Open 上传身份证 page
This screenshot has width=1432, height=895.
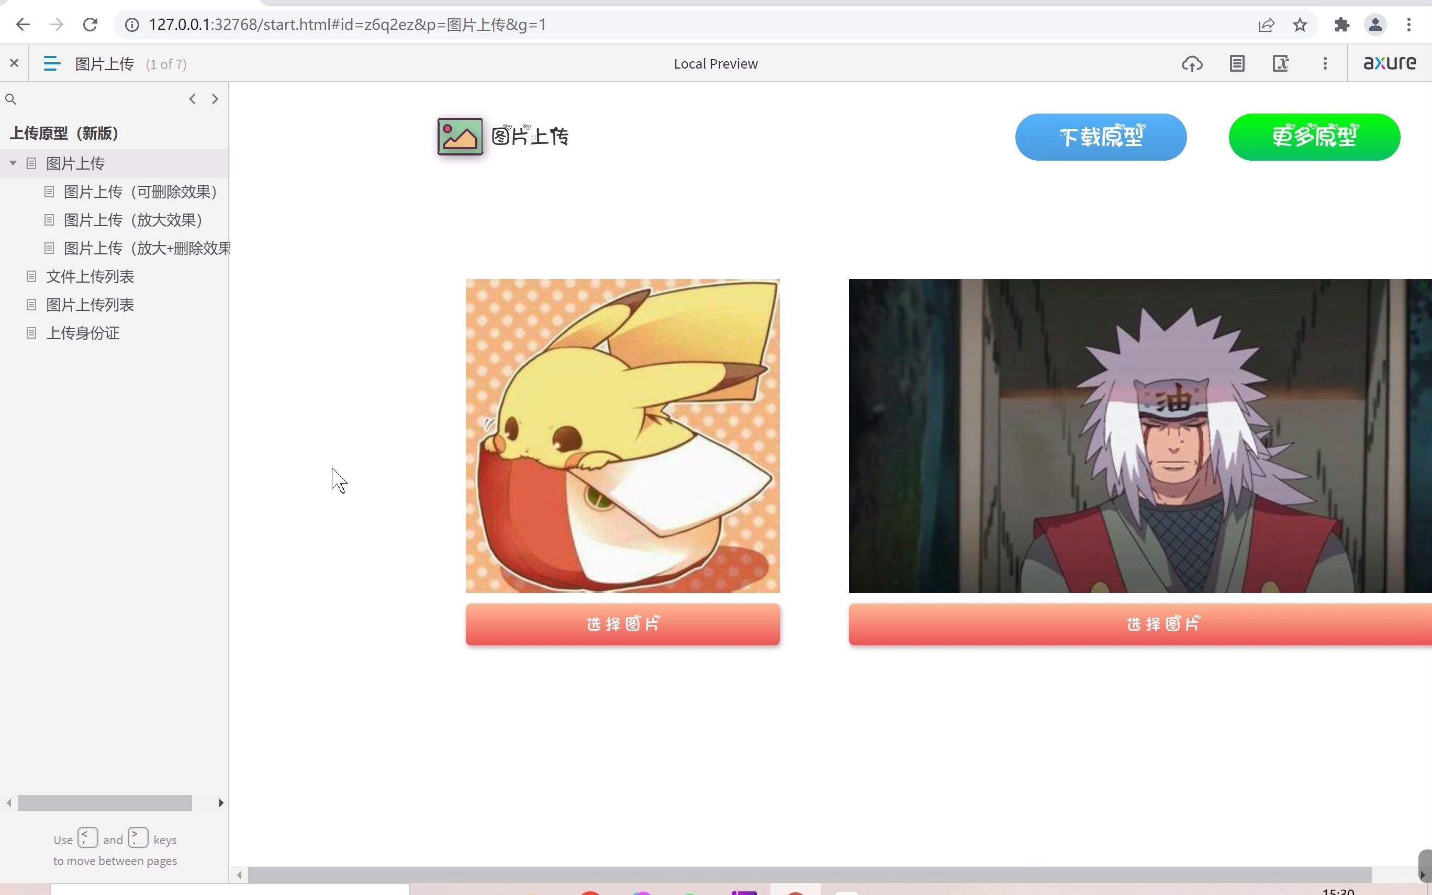coord(83,333)
